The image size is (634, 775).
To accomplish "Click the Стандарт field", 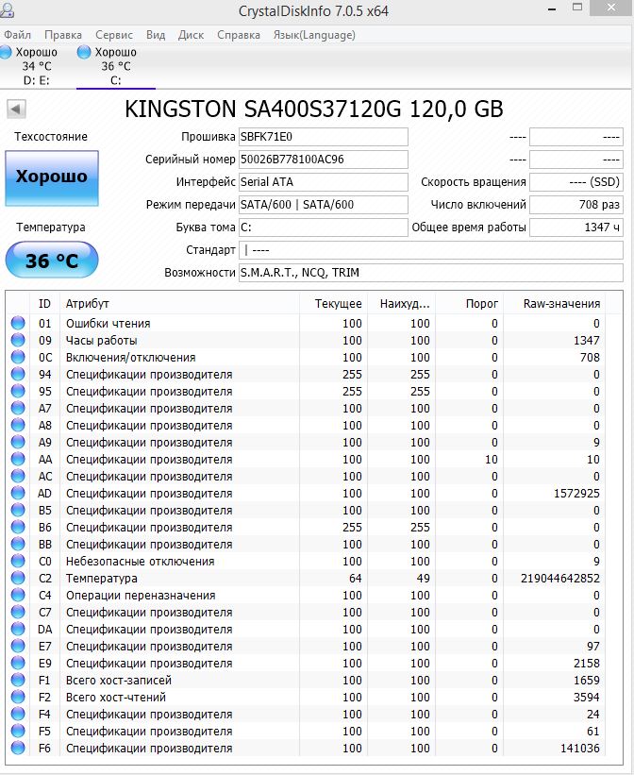I will 430,250.
